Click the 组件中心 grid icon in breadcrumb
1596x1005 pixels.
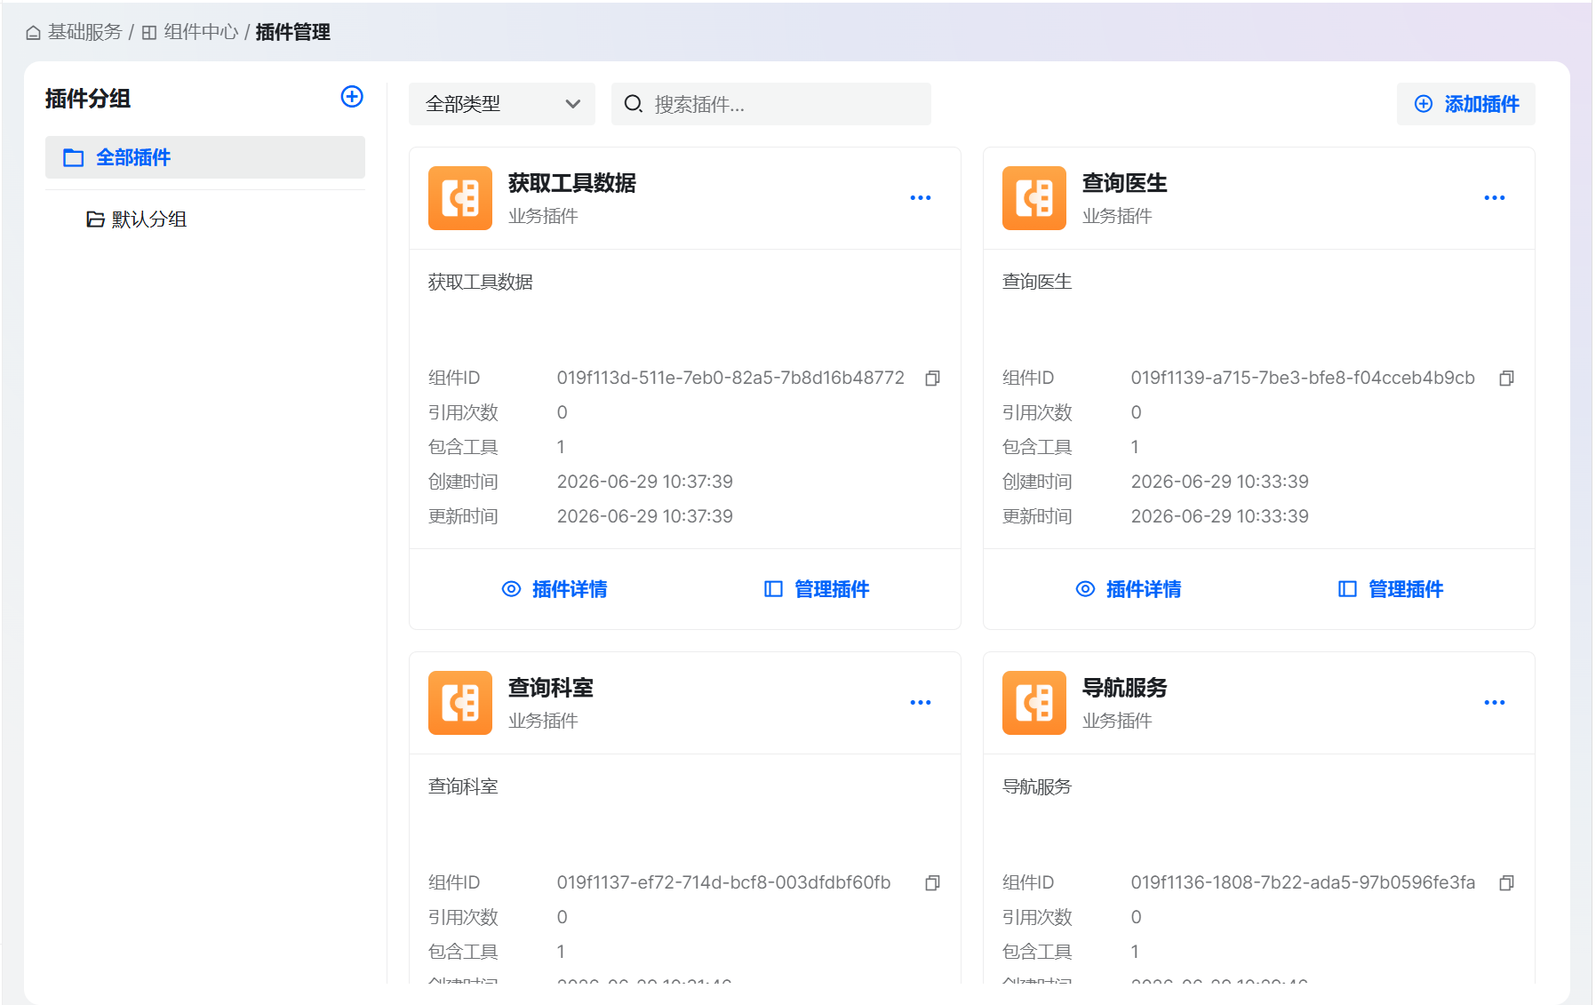pyautogui.click(x=149, y=33)
